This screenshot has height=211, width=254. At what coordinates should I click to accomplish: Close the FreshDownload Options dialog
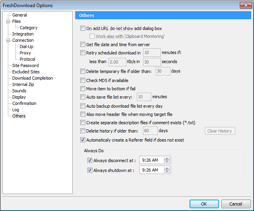pyautogui.click(x=246, y=6)
